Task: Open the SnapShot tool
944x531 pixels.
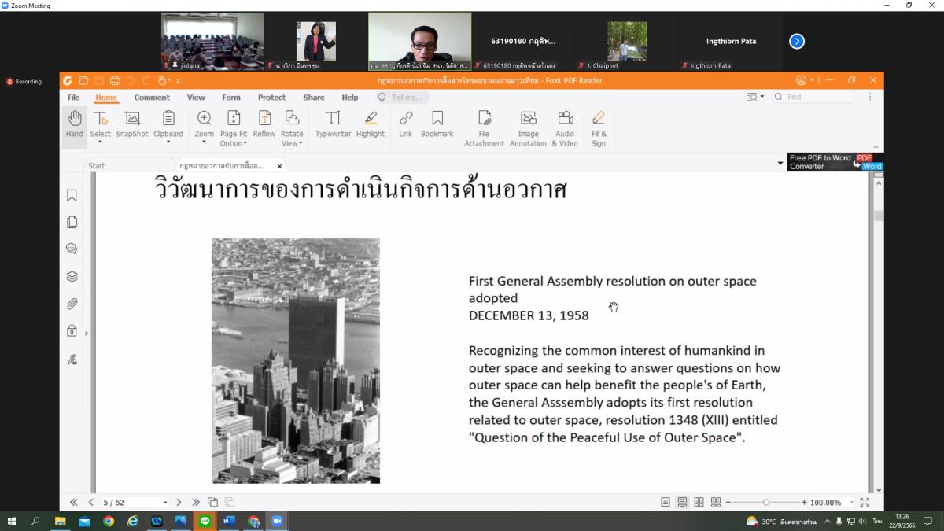Action: (132, 124)
